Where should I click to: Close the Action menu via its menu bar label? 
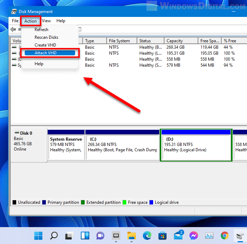pyautogui.click(x=30, y=21)
